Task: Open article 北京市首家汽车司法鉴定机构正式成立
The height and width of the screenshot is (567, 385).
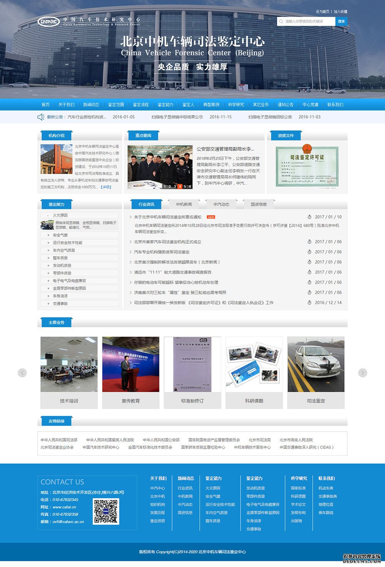Action: [x=167, y=242]
